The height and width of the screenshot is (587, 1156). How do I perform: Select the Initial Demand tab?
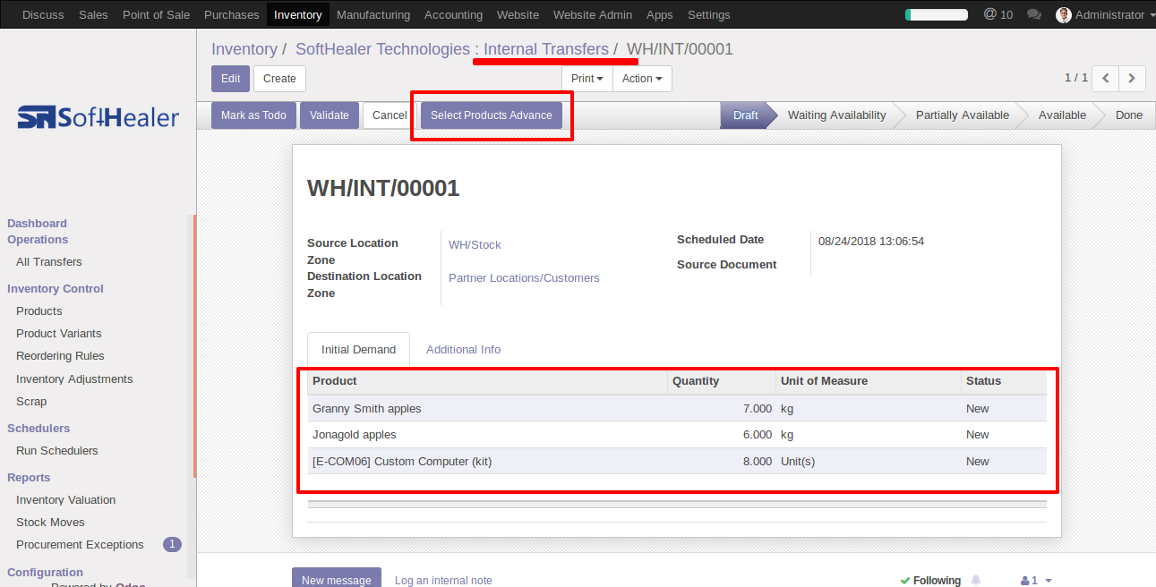[358, 350]
